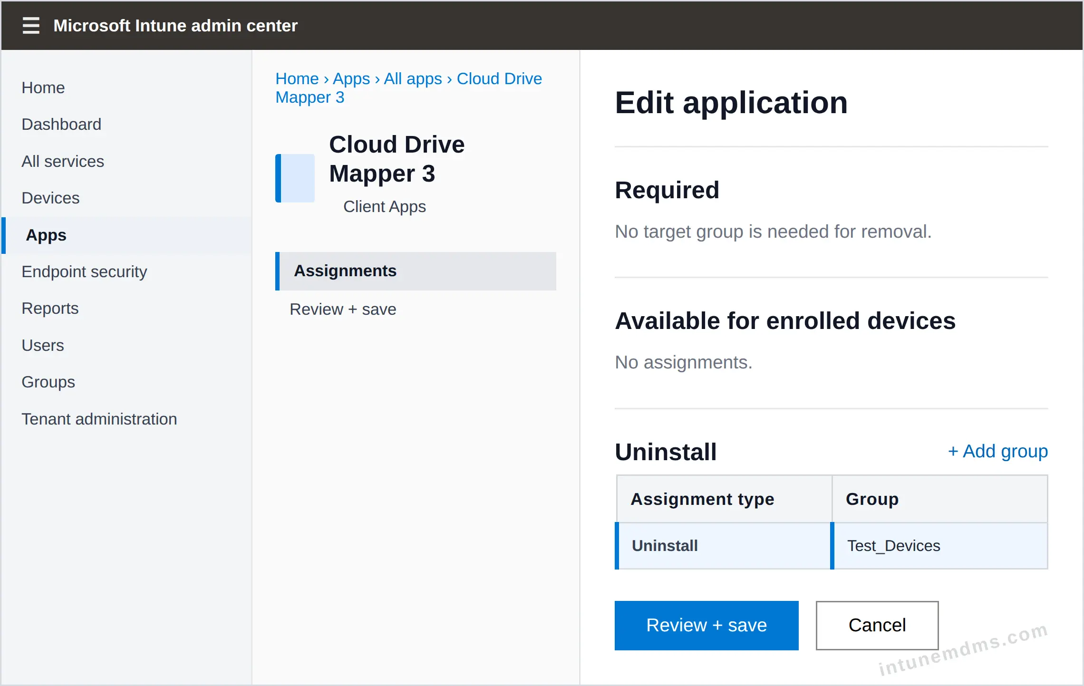
Task: Click the Edit application heading
Action: 731,103
